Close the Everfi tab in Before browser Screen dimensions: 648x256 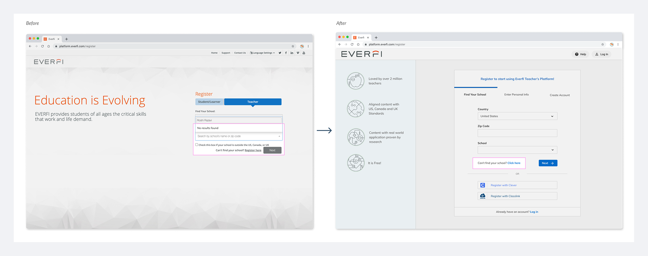tap(58, 39)
